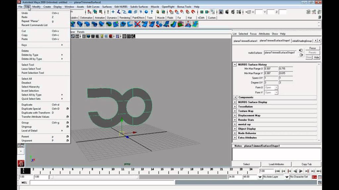Open the Ungroup option box

click(x=68, y=127)
